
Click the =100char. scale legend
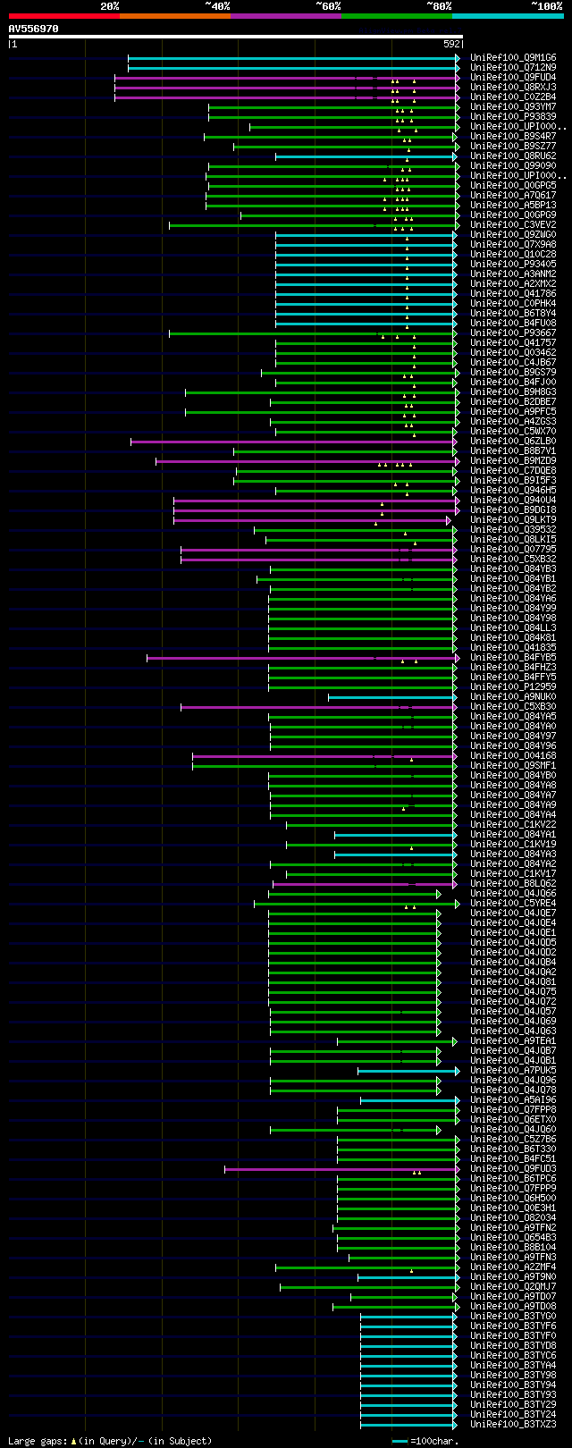425,1441
